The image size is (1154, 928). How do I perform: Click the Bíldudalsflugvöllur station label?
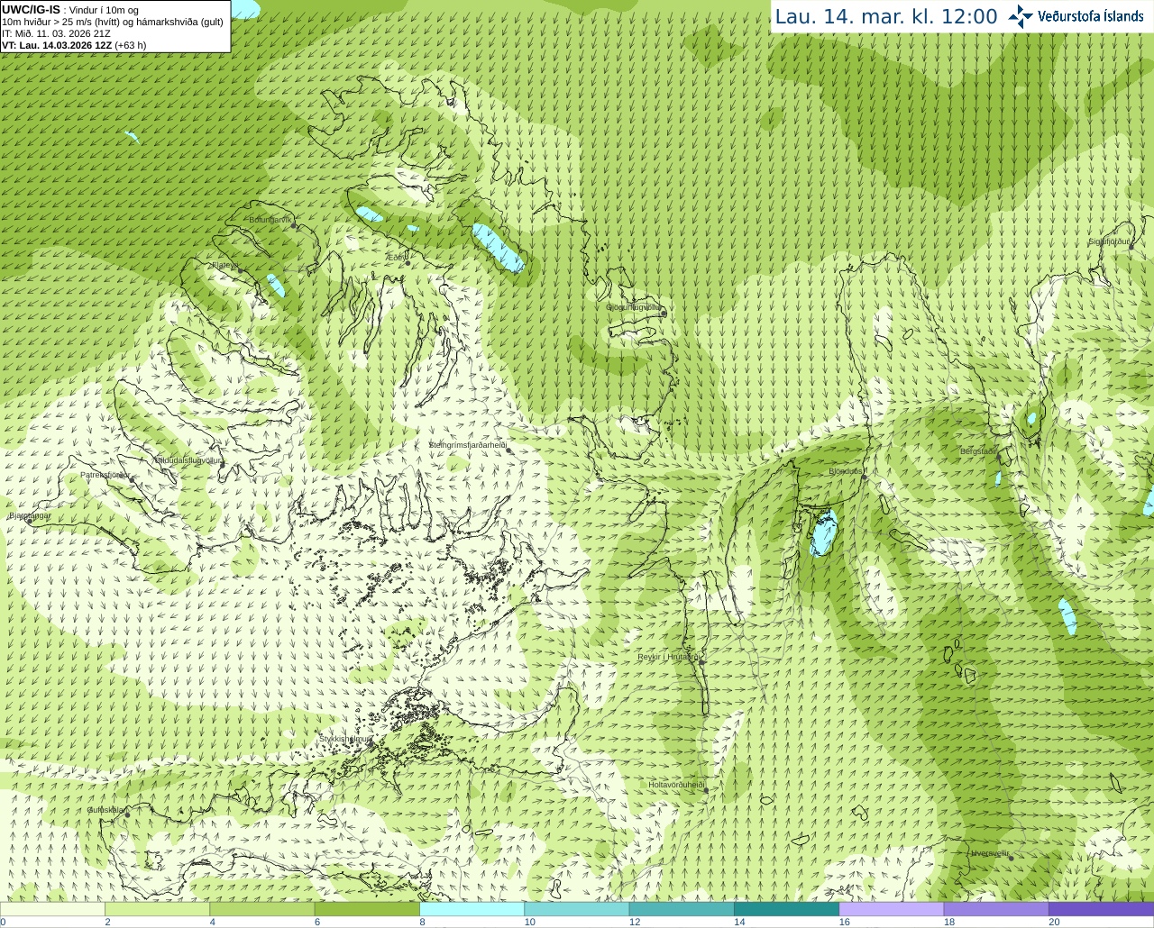[x=188, y=459]
